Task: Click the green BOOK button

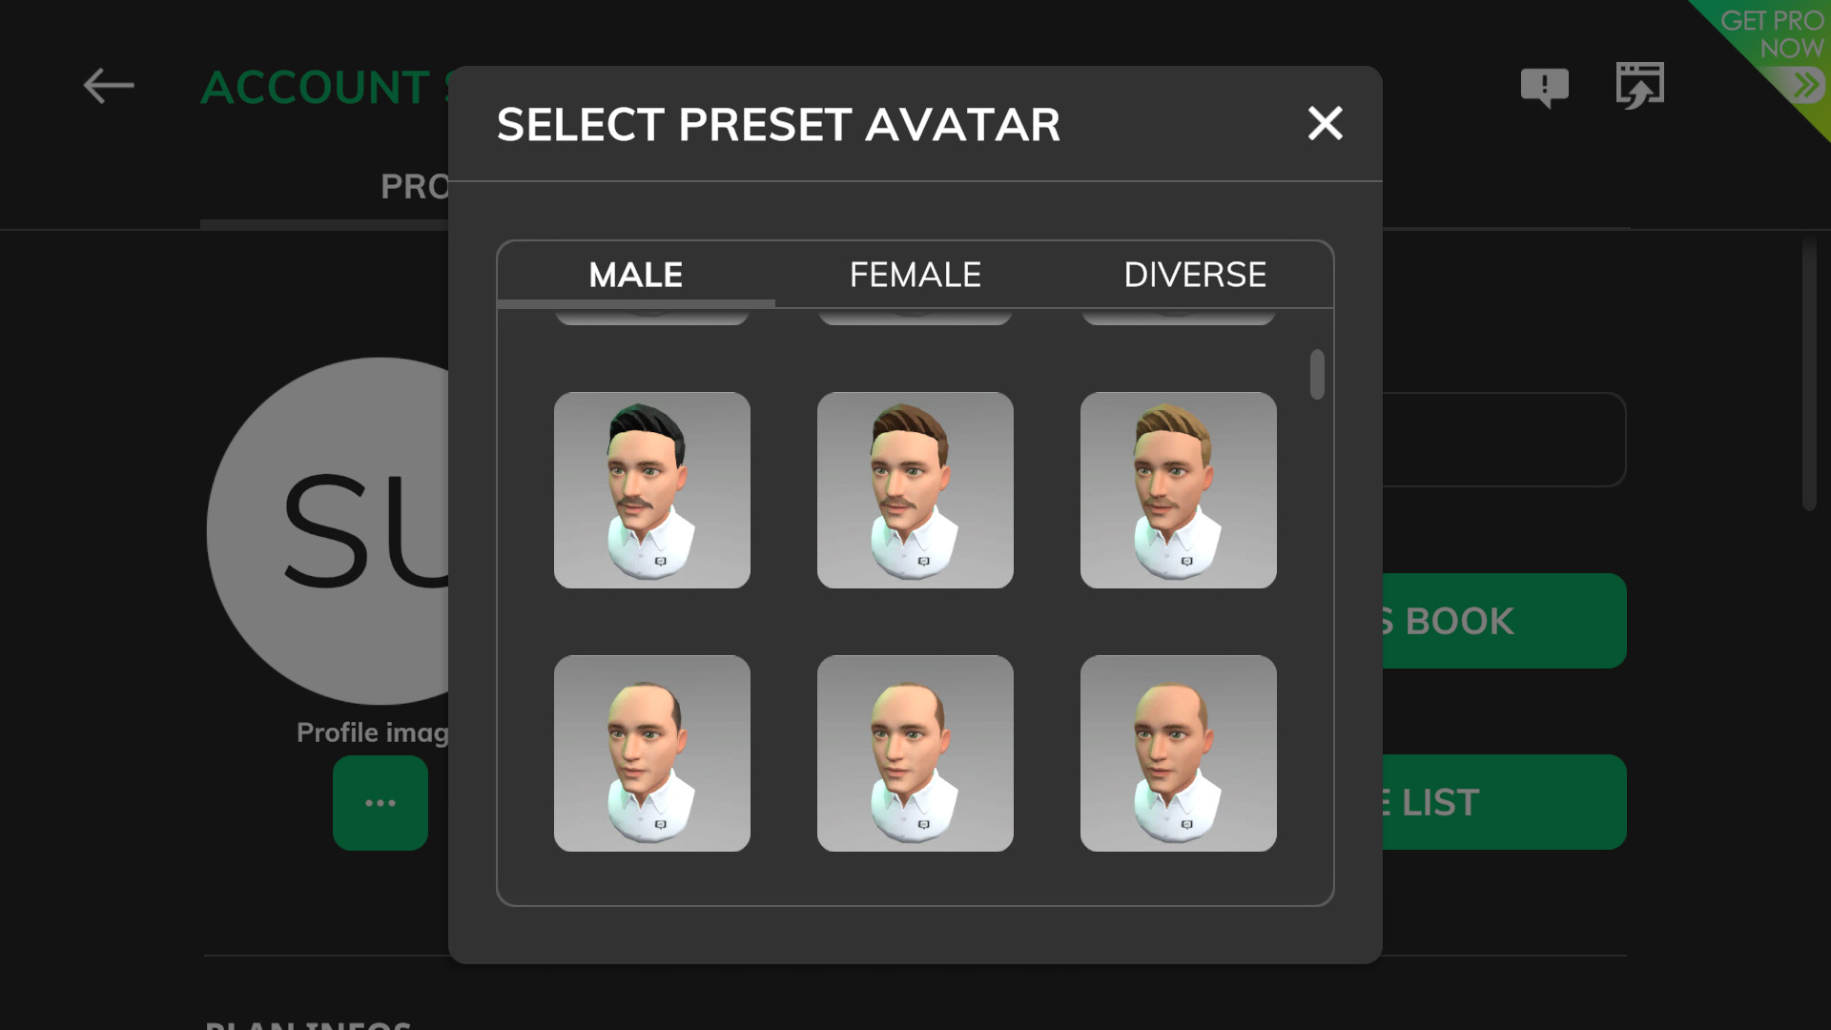Action: point(1504,621)
